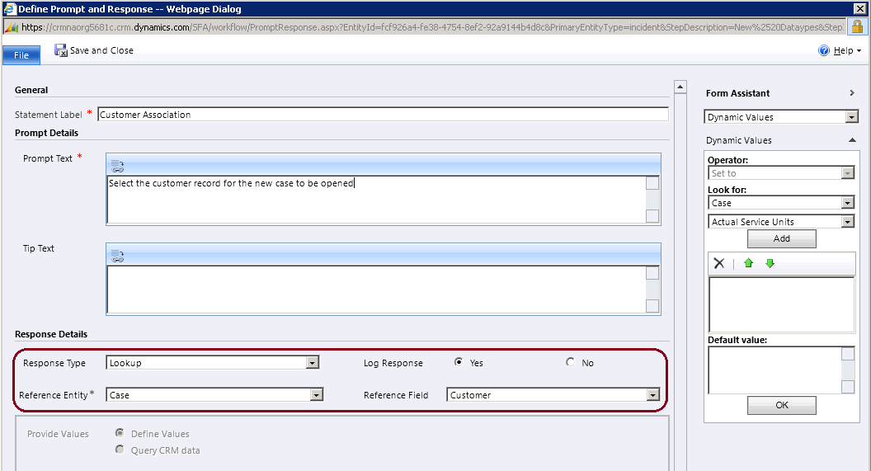This screenshot has height=471, width=871.
Task: Open the File menu tab
Action: [x=21, y=55]
